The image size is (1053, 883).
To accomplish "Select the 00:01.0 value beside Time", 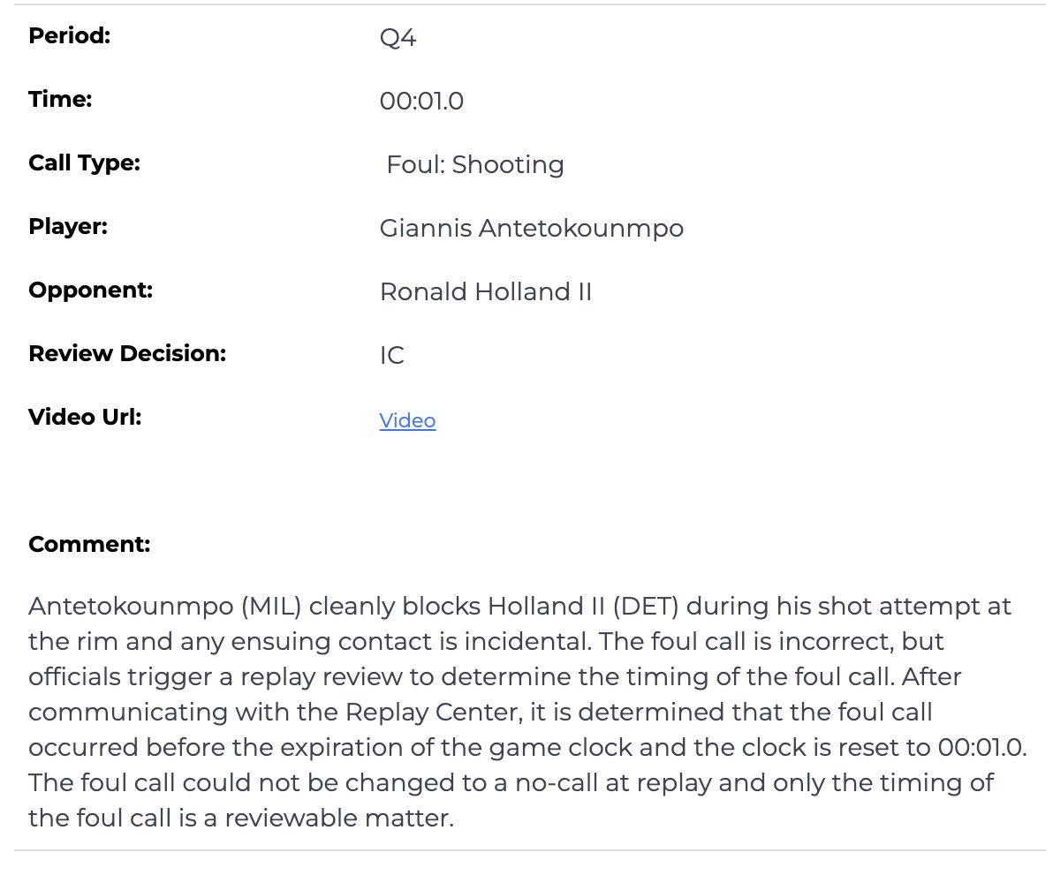I will (x=421, y=102).
